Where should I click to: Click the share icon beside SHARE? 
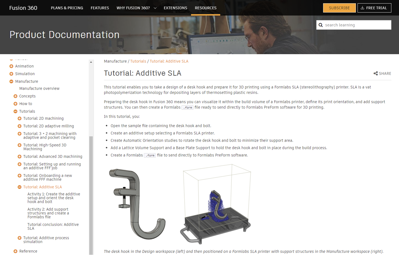pyautogui.click(x=375, y=73)
